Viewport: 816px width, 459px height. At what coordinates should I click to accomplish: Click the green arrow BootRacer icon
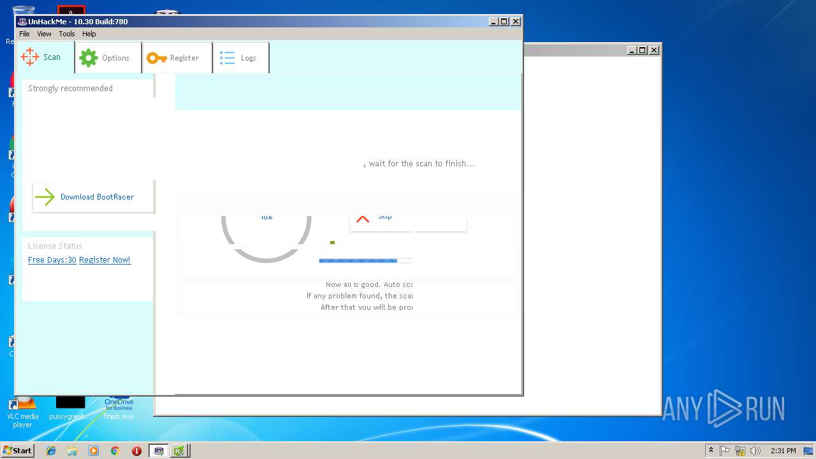coord(45,197)
